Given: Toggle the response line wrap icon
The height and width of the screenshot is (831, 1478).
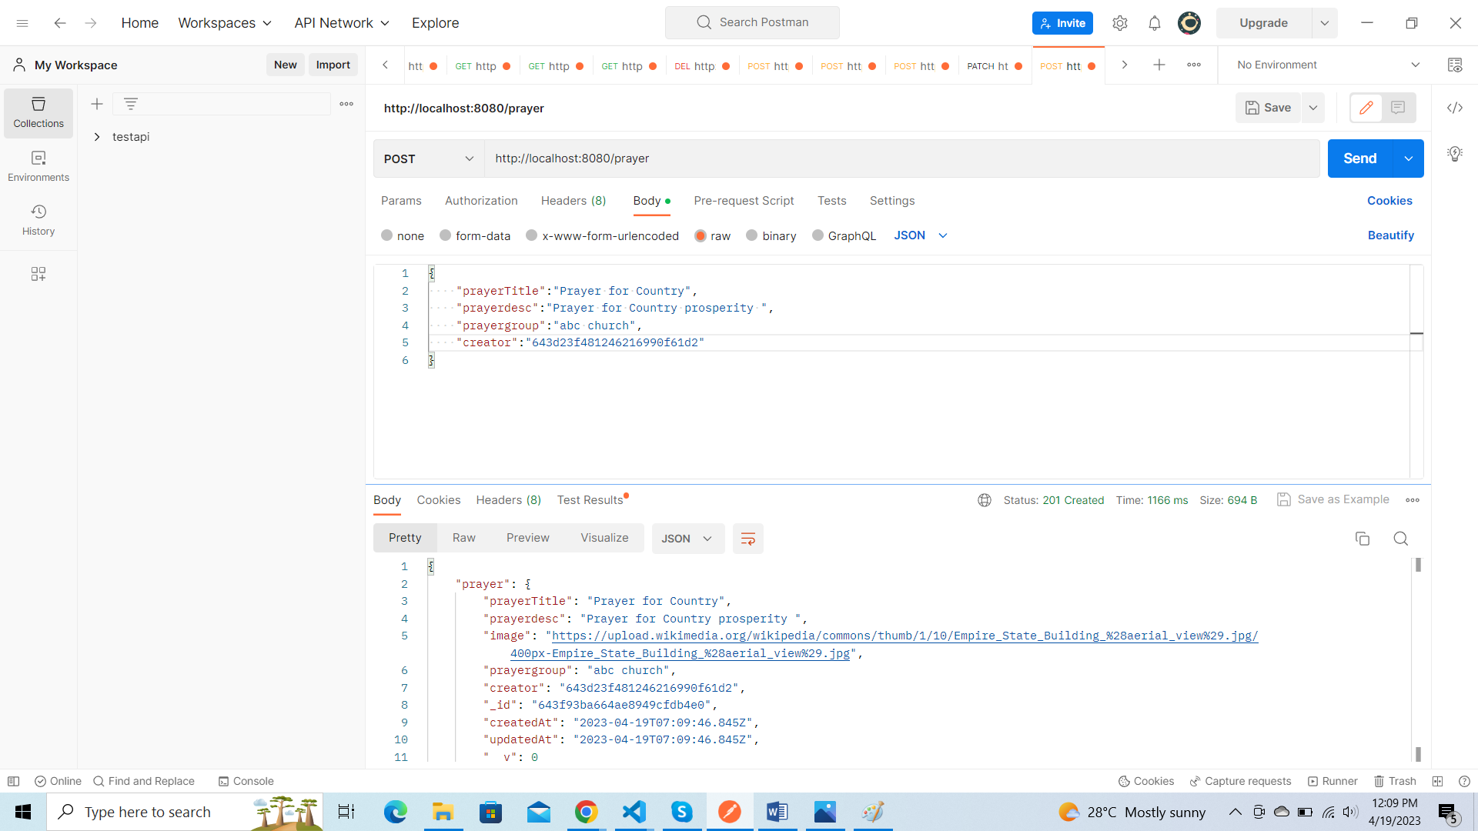Looking at the screenshot, I should (x=747, y=539).
